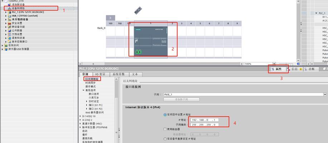The image size is (328, 143).
Task: Select the CPU module in rack slot 1
Action: click(150, 41)
